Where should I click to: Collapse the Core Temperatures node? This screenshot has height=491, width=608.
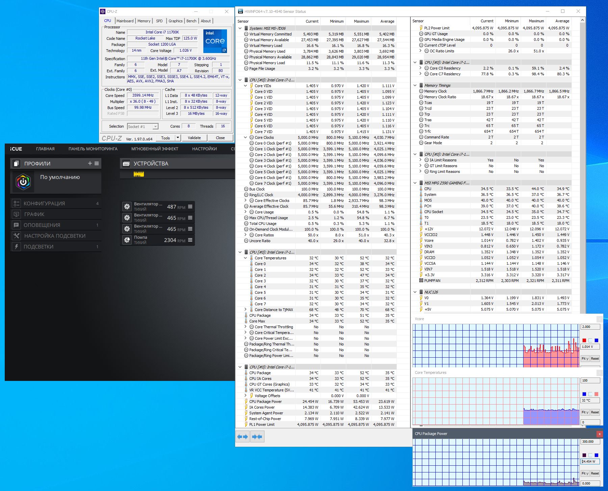pyautogui.click(x=246, y=258)
